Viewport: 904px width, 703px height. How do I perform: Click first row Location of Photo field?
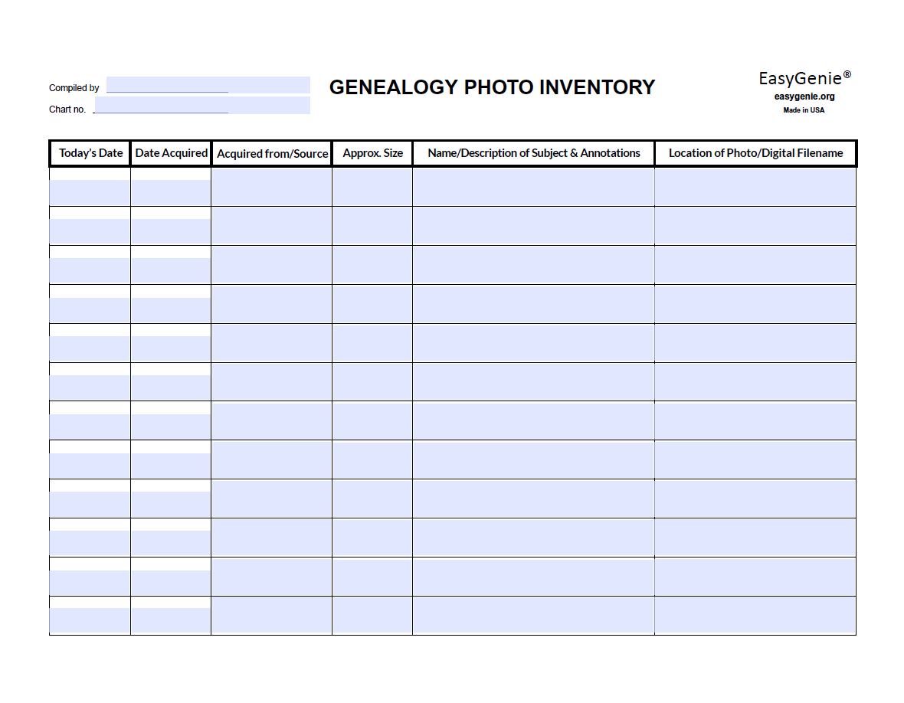point(755,187)
